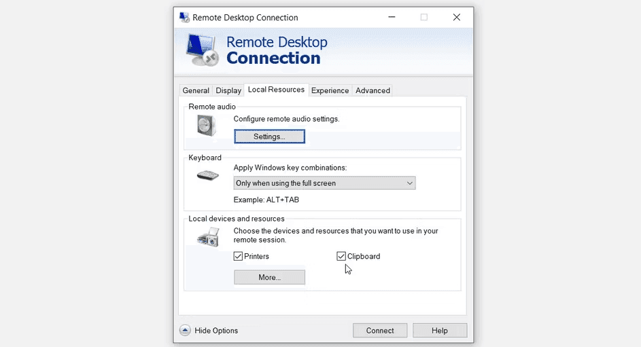Click the Hide Options arrow icon
641x347 pixels.
[x=185, y=330]
